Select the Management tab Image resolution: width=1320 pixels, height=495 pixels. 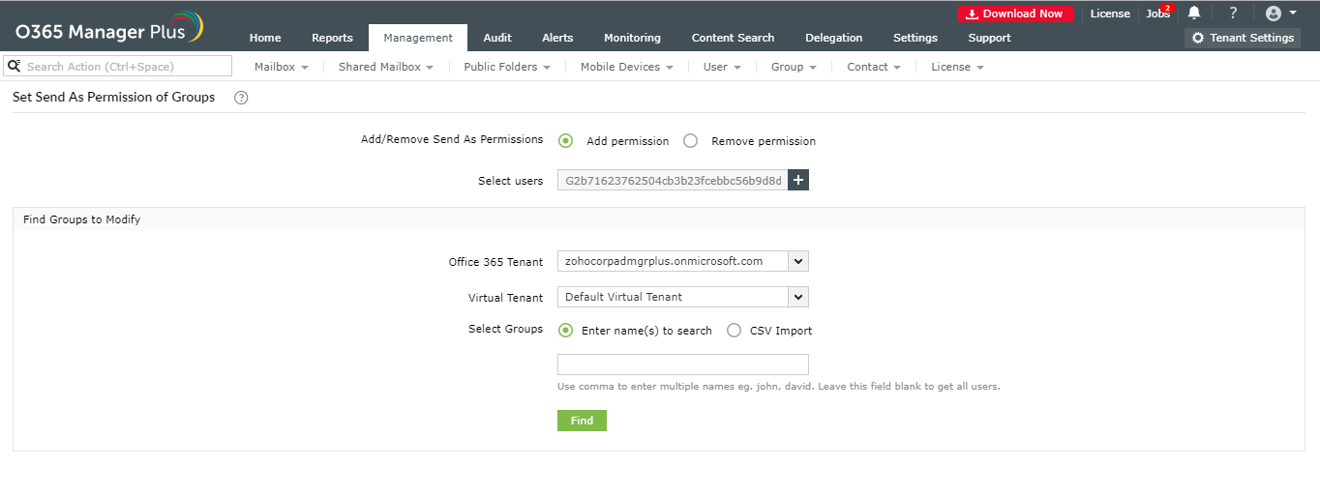pos(418,38)
